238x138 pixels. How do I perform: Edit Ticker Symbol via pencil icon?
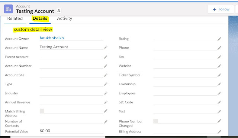219,75
